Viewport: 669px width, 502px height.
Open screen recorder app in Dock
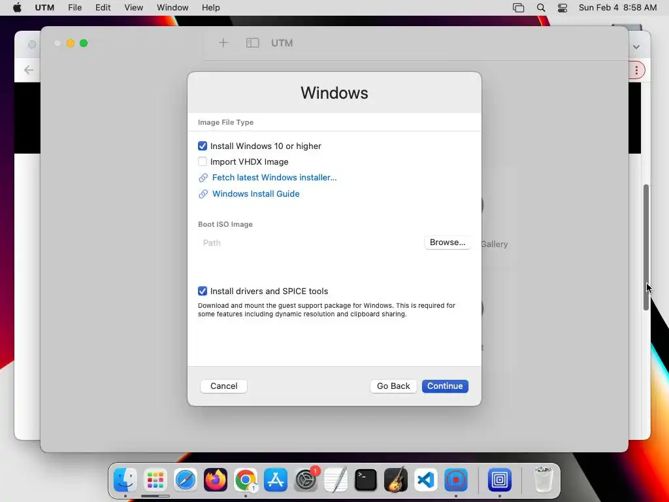[x=456, y=480]
